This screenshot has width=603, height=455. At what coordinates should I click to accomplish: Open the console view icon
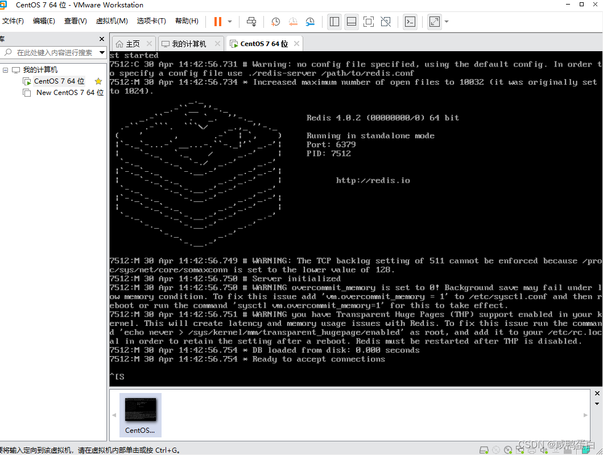410,22
